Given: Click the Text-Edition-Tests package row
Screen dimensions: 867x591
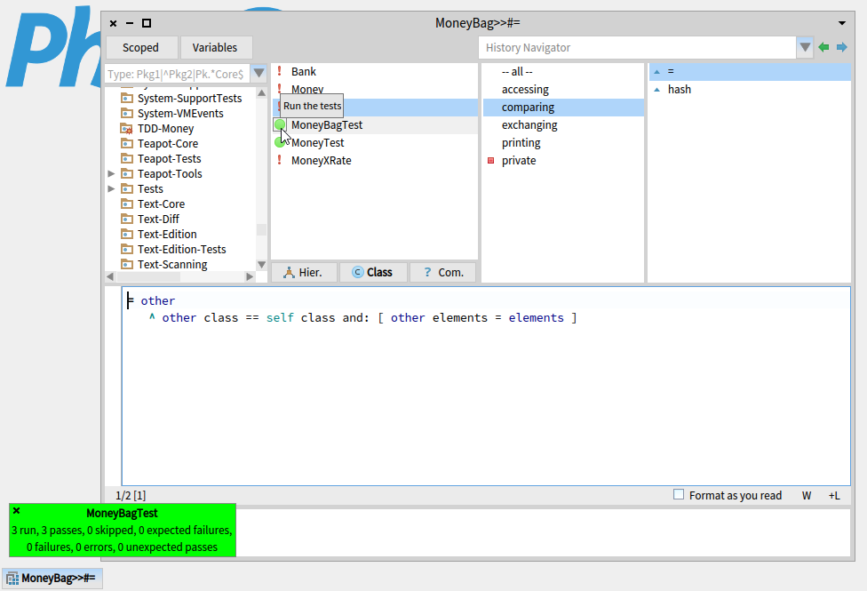Looking at the screenshot, I should [181, 249].
